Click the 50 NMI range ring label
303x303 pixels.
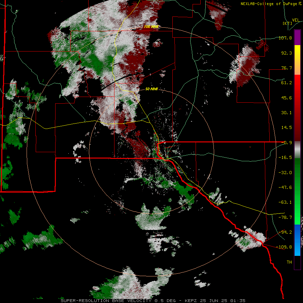[x=152, y=89]
